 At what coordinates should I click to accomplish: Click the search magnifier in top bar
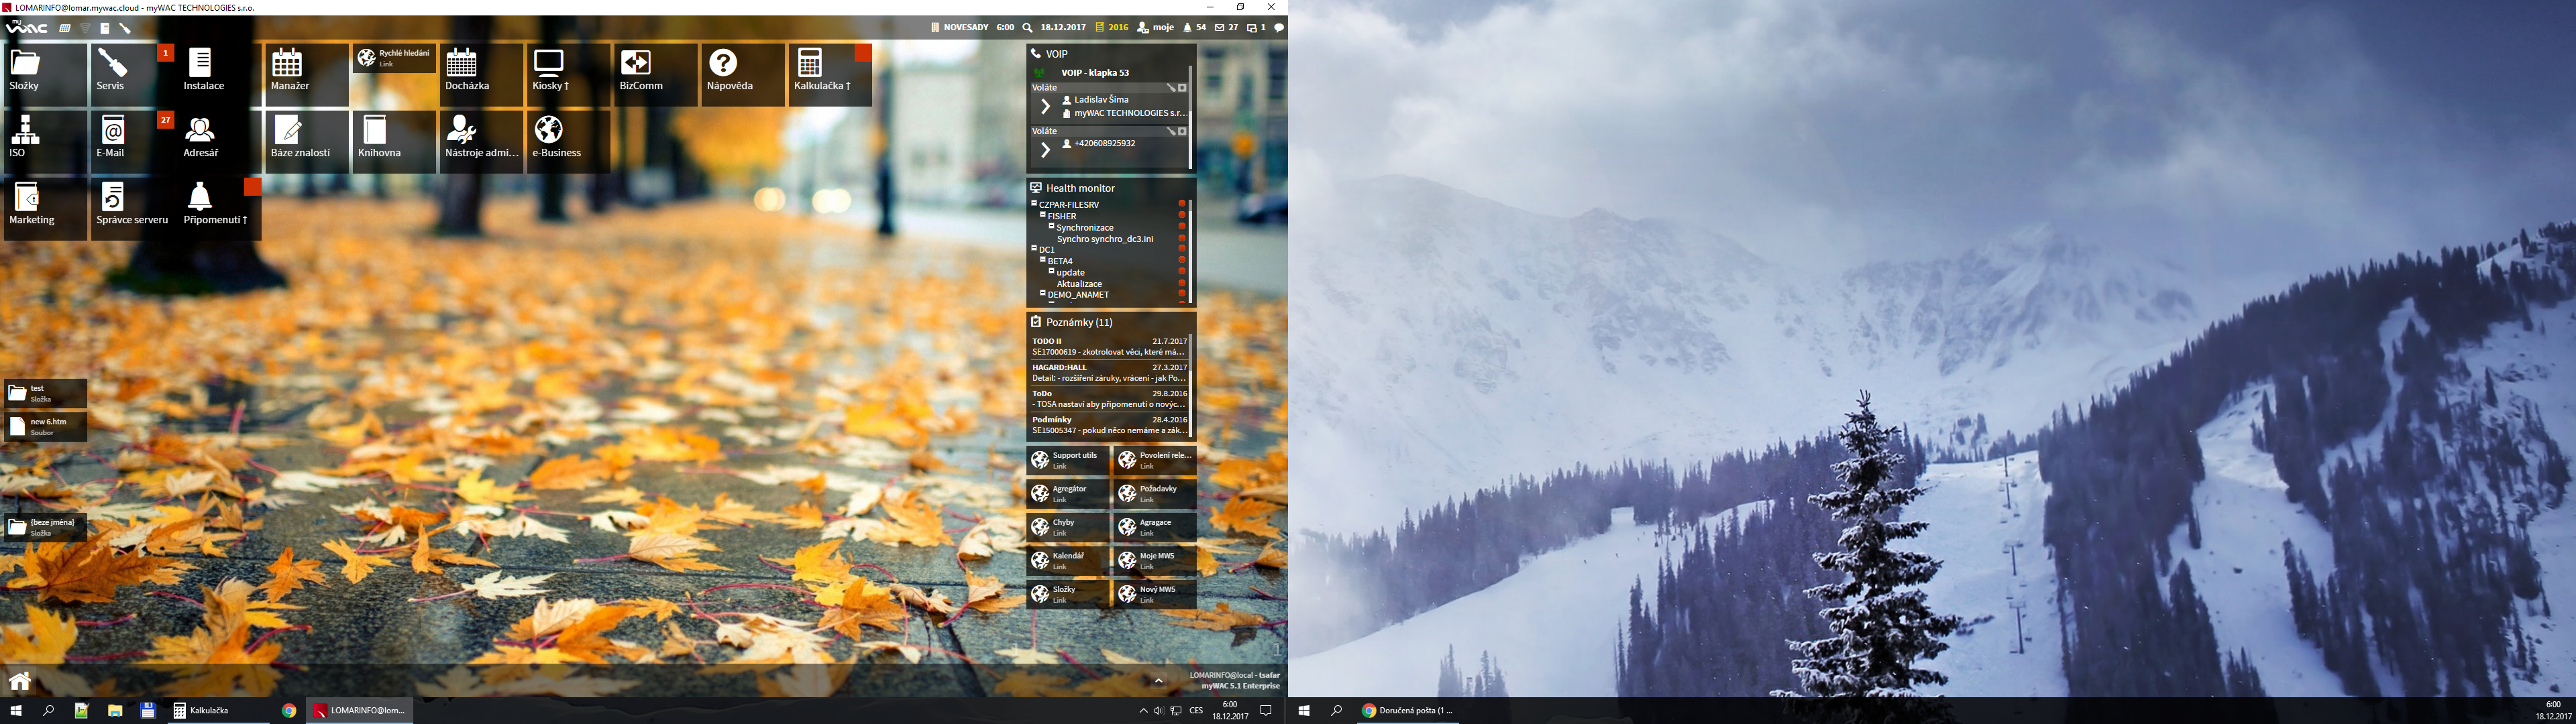click(1027, 28)
